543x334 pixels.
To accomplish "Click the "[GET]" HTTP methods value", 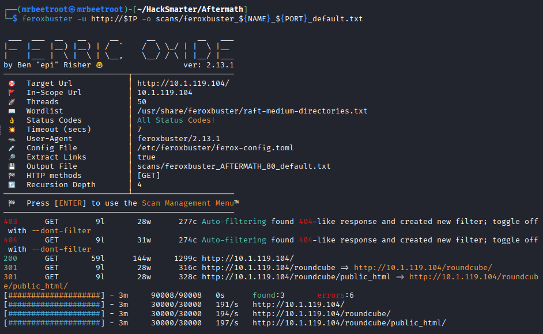I will pos(149,176).
